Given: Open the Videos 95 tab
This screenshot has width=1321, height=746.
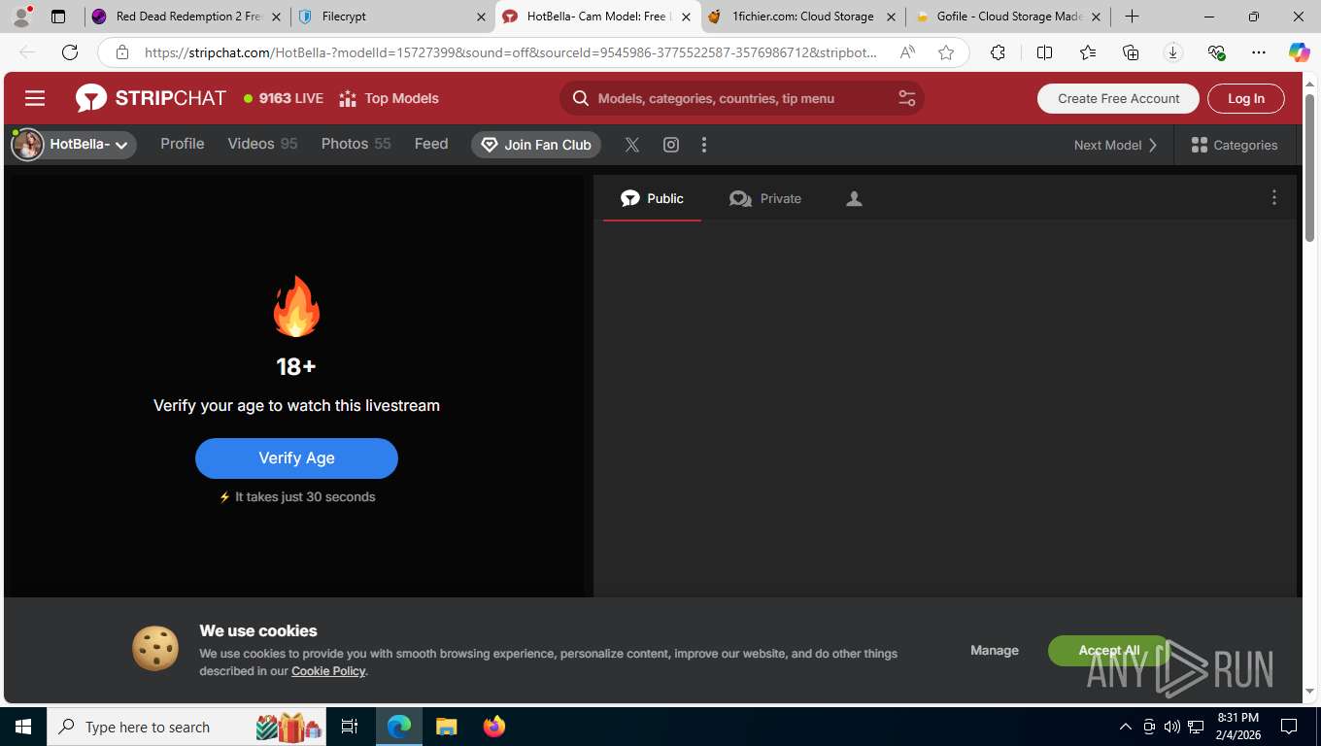Looking at the screenshot, I should [x=262, y=144].
